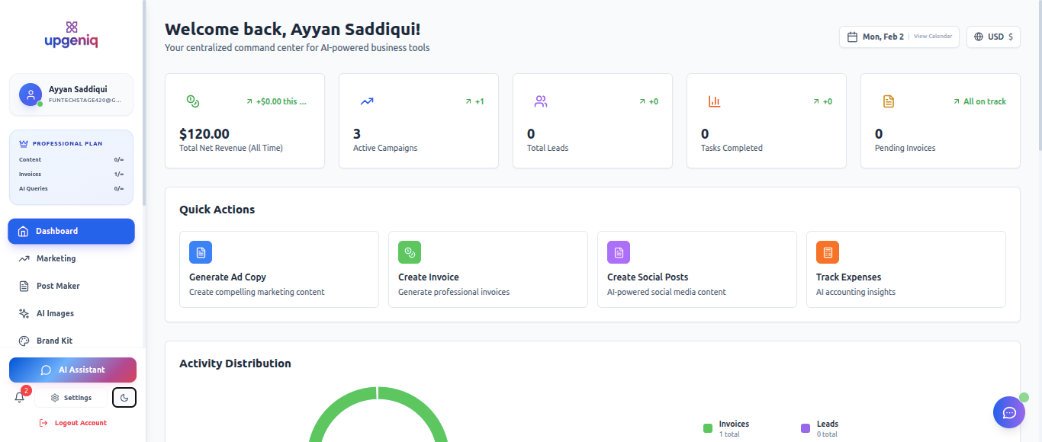Click the green Create Invoice icon
Viewport: 1042px width, 442px height.
coord(409,251)
